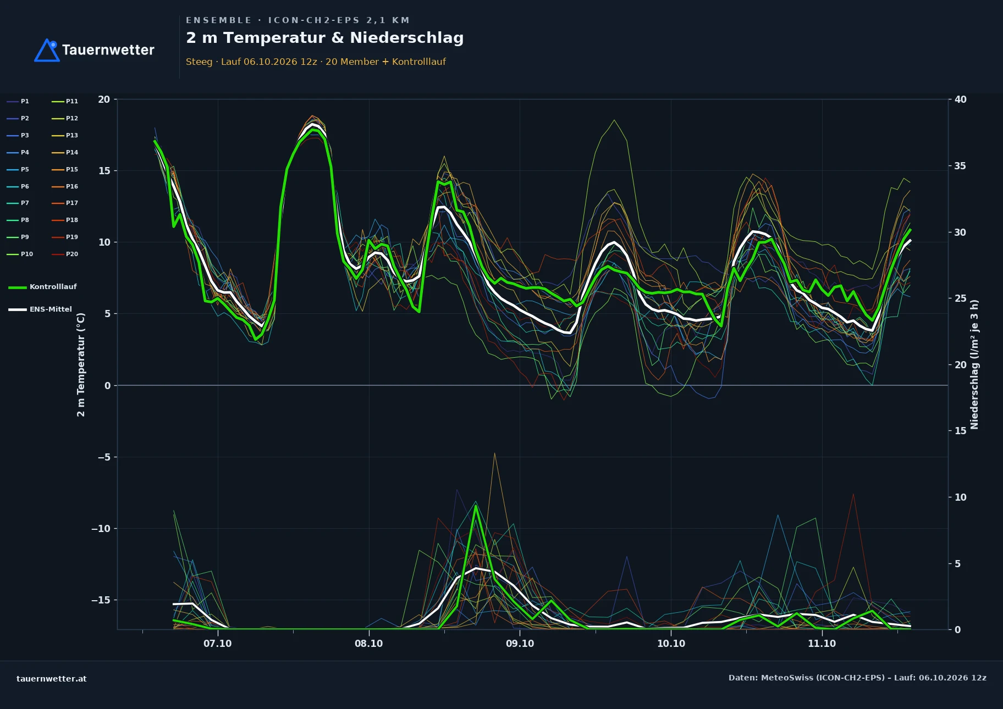
Task: Click the P17 legend label
Action: point(72,203)
